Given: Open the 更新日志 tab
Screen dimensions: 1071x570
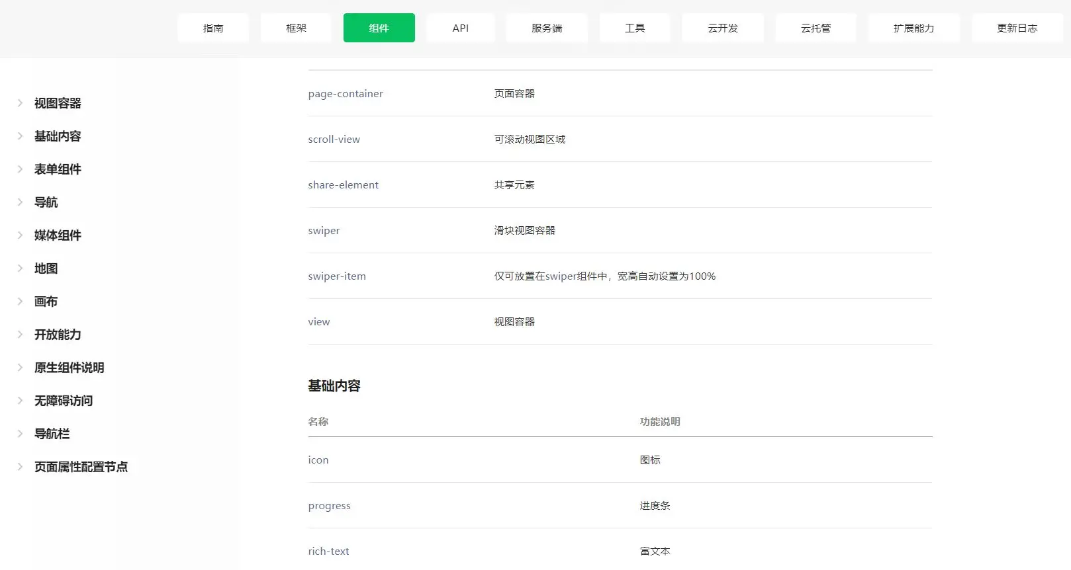Looking at the screenshot, I should coord(1017,28).
